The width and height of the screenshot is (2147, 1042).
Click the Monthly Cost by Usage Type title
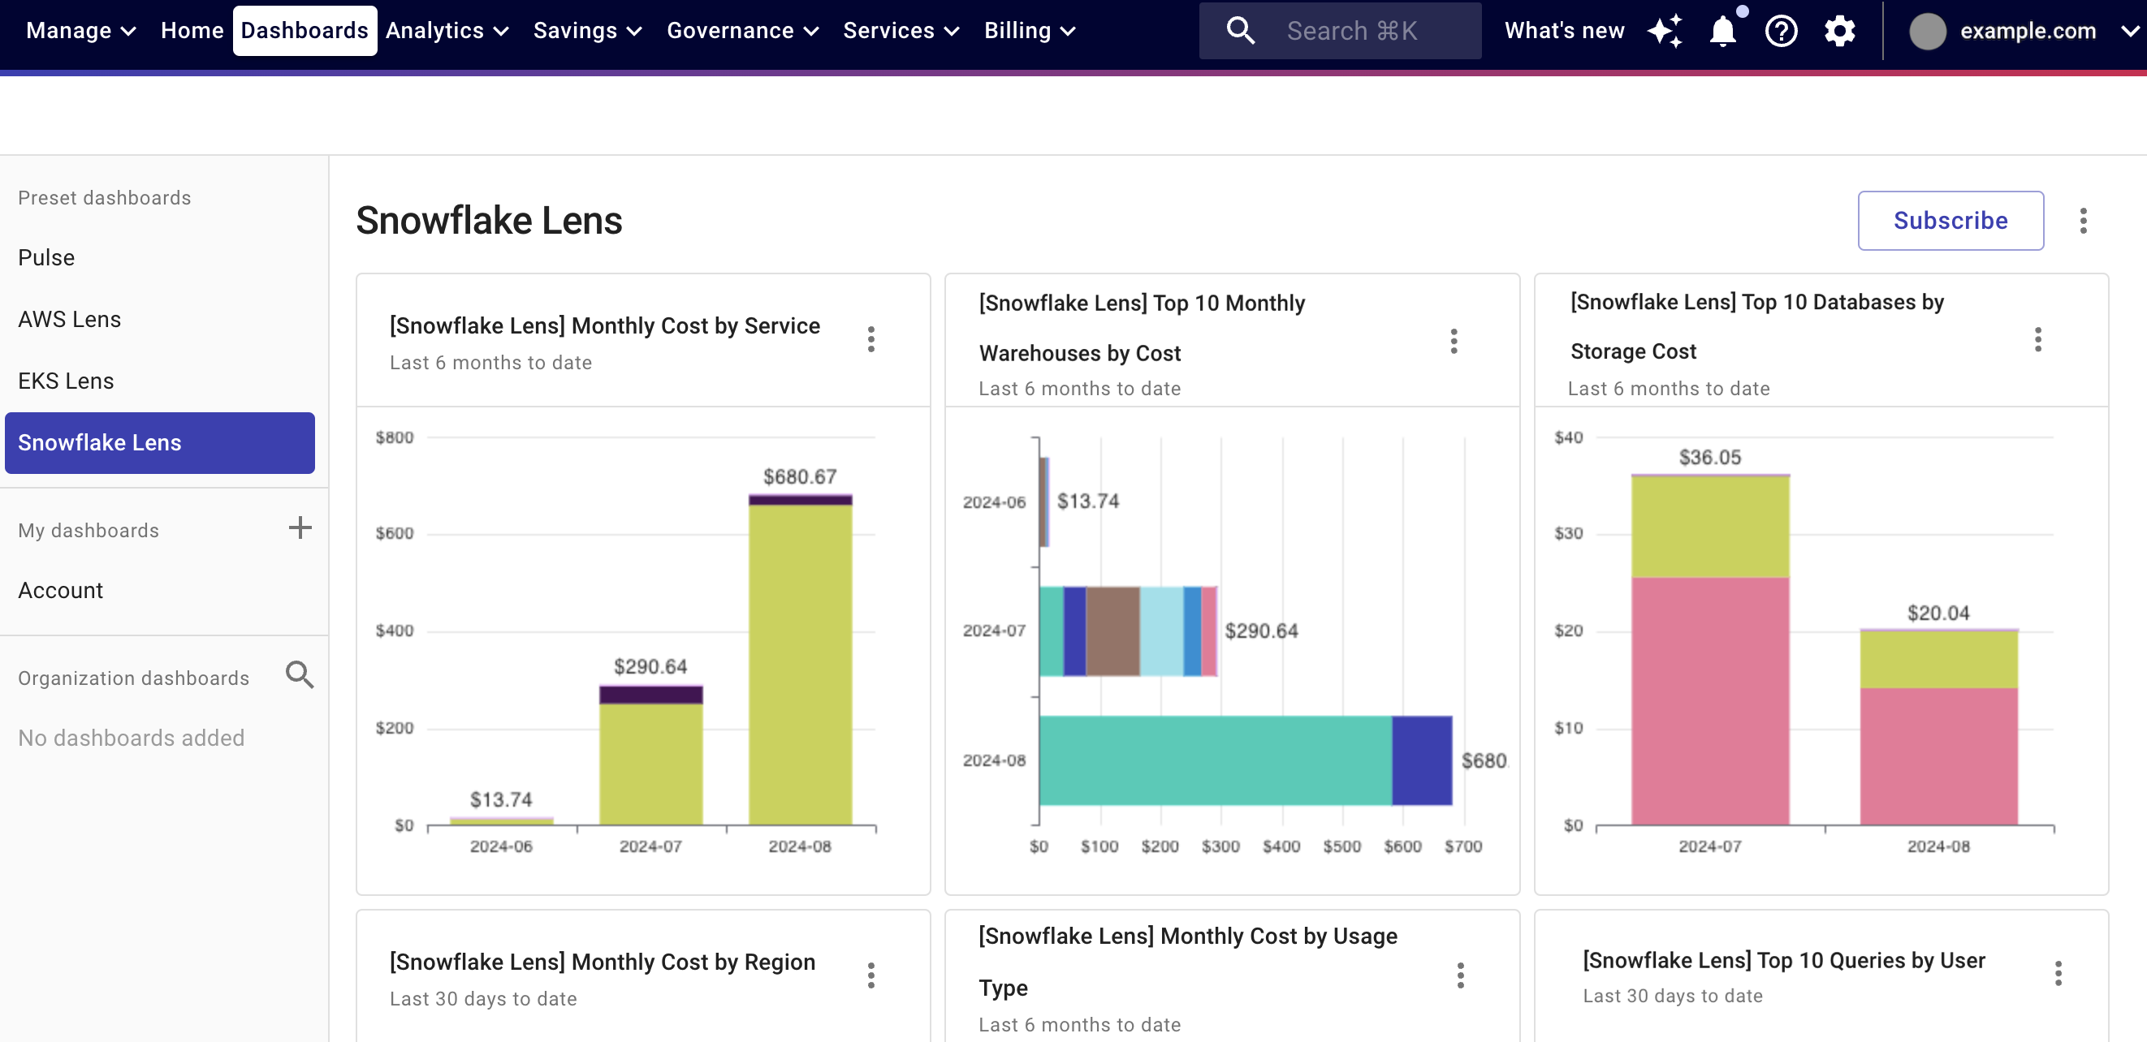point(1188,962)
